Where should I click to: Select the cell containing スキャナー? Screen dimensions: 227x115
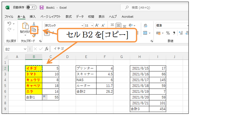click(x=86, y=74)
